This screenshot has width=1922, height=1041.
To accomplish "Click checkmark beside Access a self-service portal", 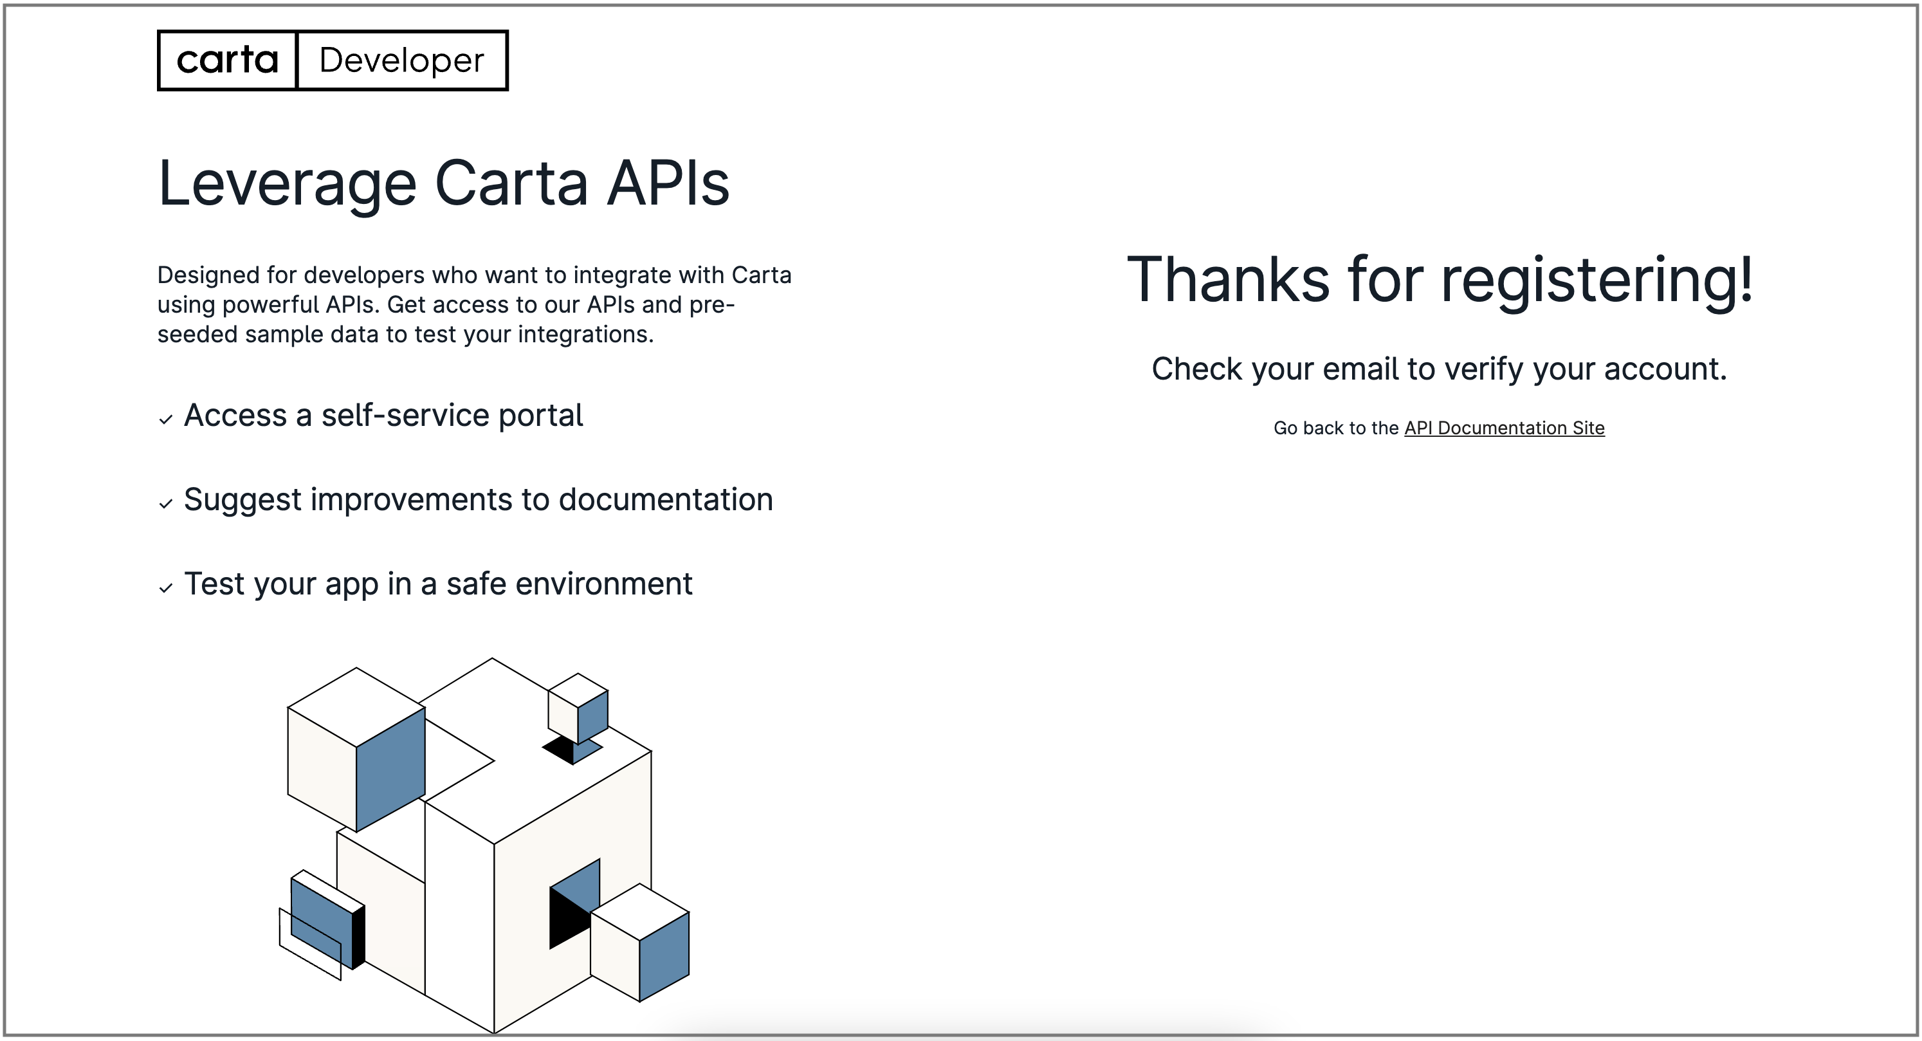I will click(166, 419).
